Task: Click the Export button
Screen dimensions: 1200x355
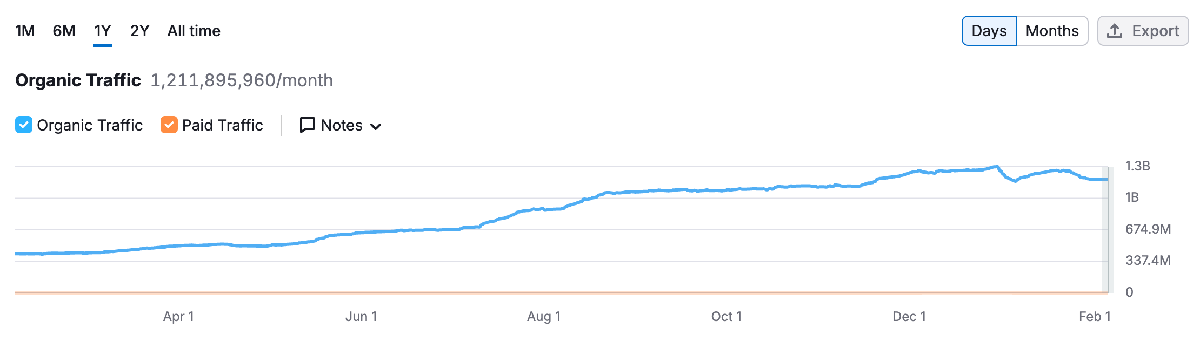Action: click(x=1142, y=31)
